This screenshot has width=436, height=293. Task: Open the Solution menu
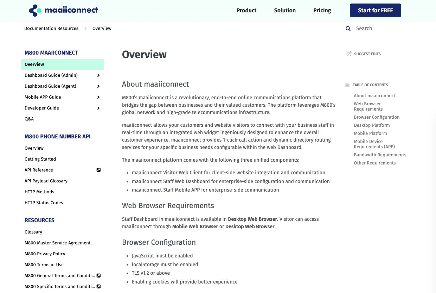tap(285, 11)
